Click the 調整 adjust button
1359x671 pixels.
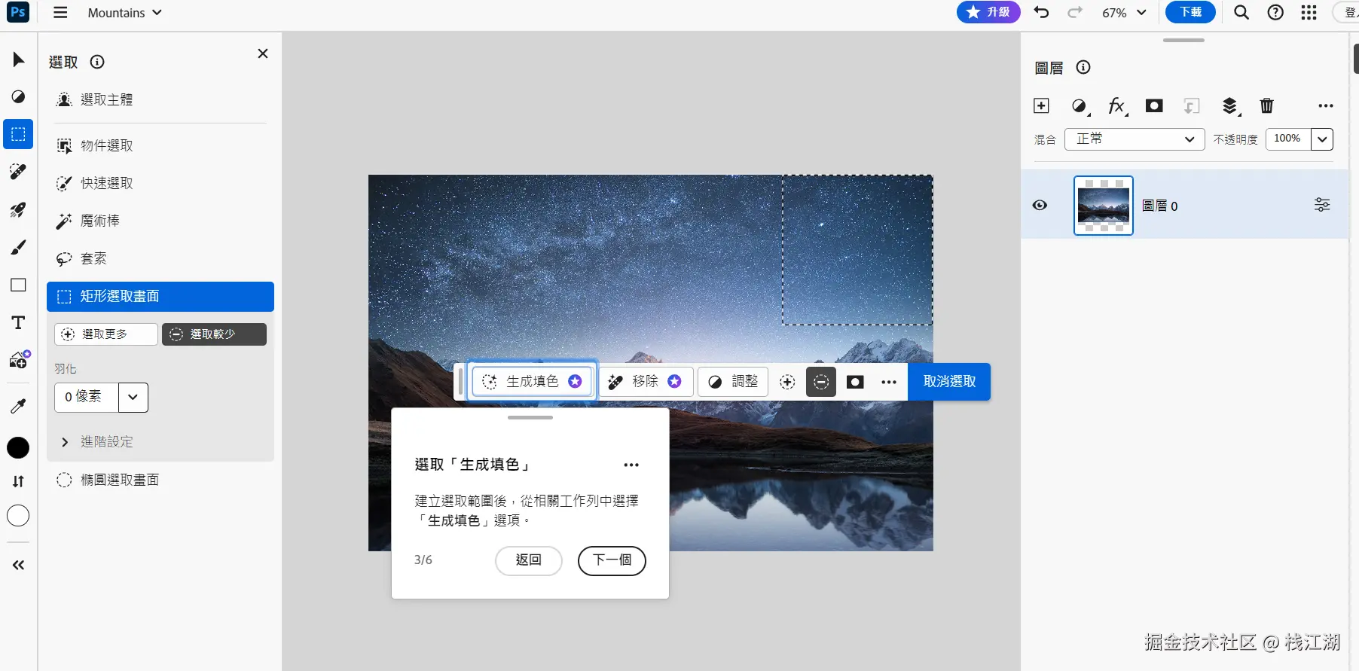[733, 382]
